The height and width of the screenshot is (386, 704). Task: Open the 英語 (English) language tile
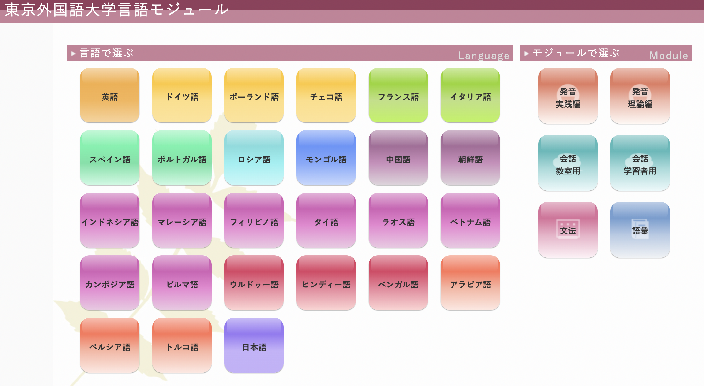click(110, 95)
